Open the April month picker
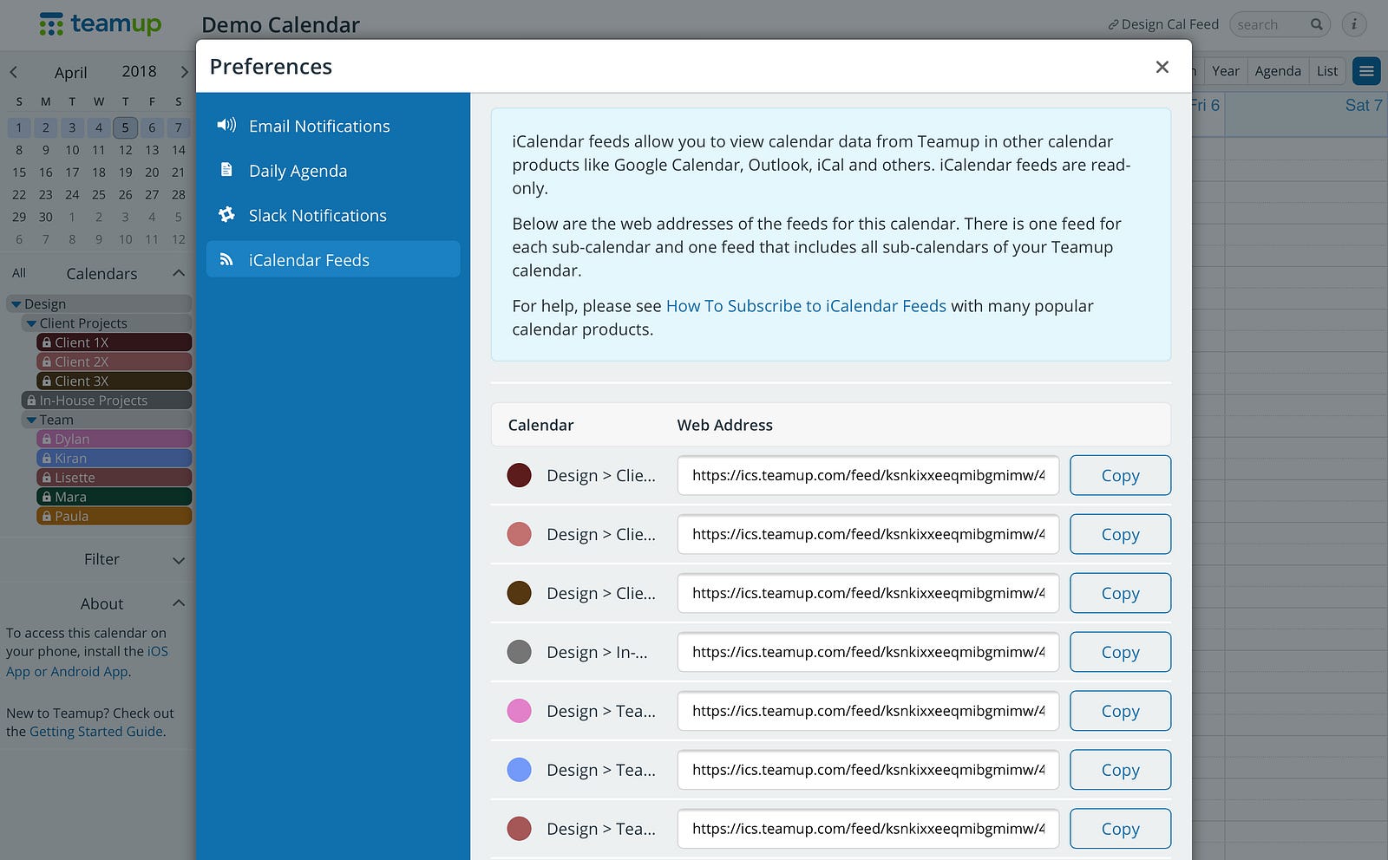1388x860 pixels. coord(70,72)
